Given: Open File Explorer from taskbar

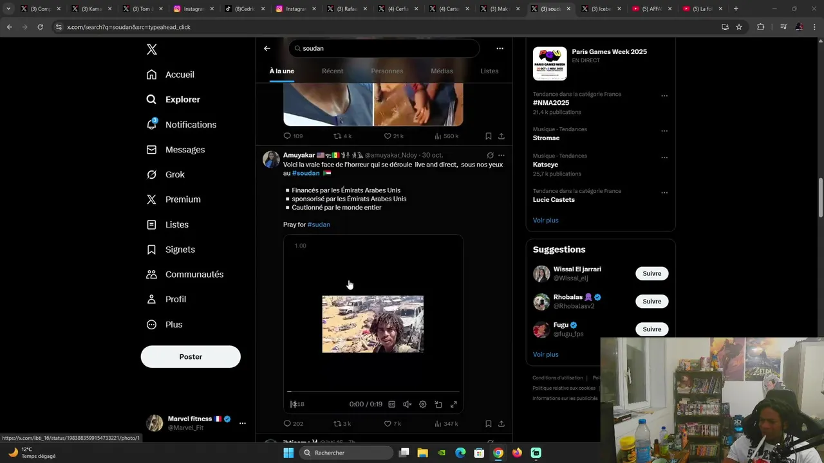Looking at the screenshot, I should point(422,453).
